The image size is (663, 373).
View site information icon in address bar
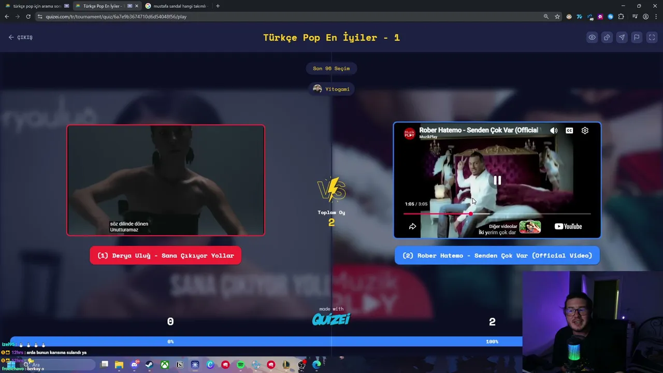point(40,17)
